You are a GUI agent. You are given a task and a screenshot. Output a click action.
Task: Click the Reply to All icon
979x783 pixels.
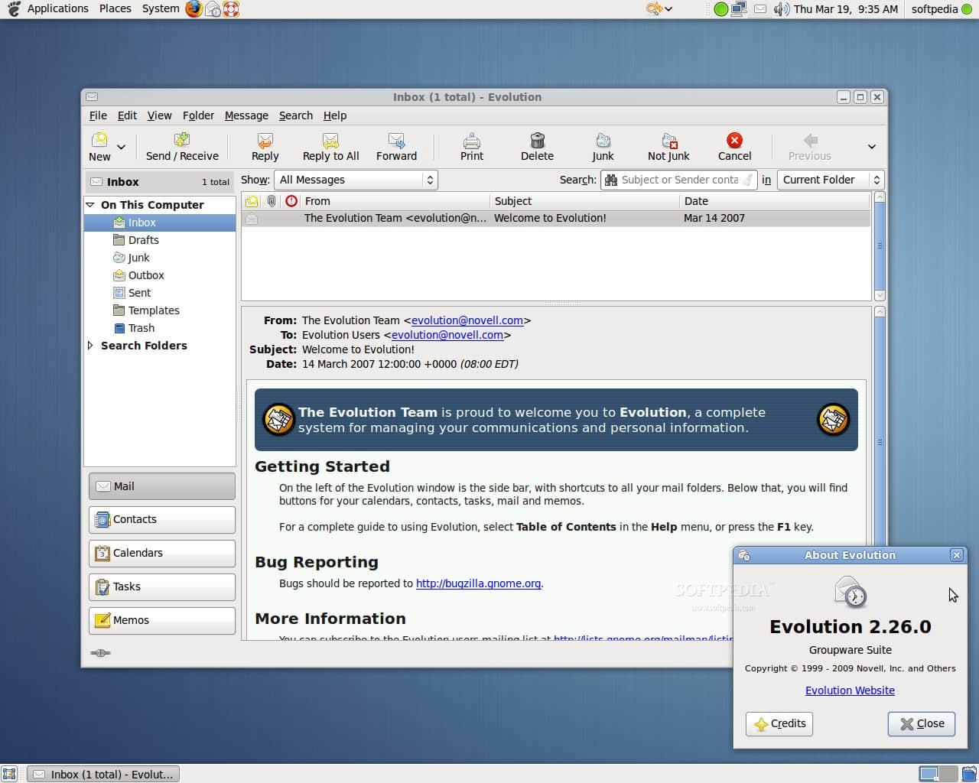(330, 146)
